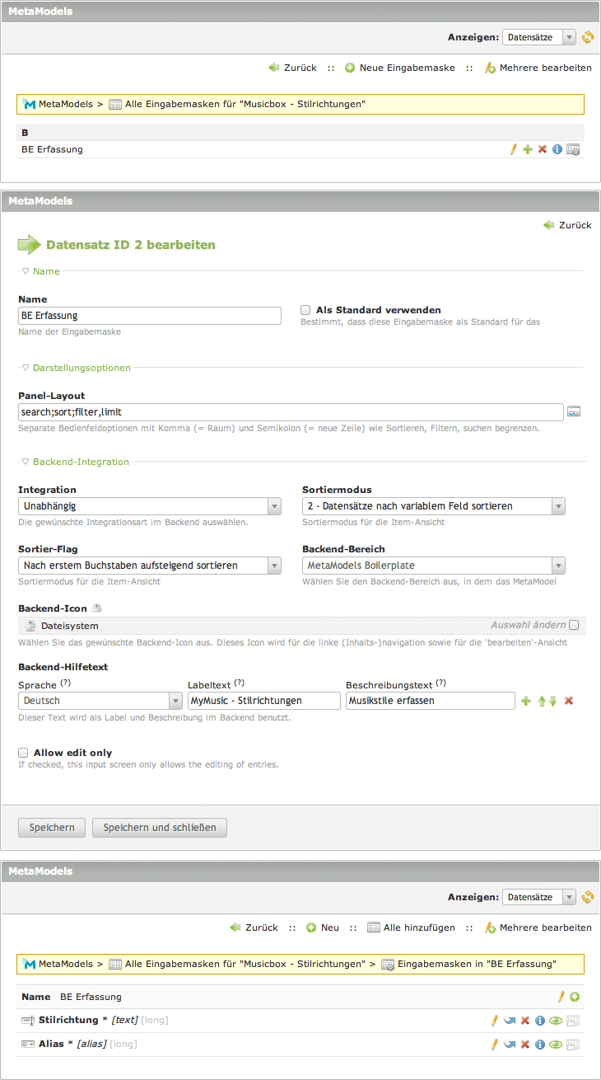Image resolution: width=601 pixels, height=1080 pixels.
Task: Open the Sprache dropdown set to Deutsch
Action: click(x=100, y=701)
